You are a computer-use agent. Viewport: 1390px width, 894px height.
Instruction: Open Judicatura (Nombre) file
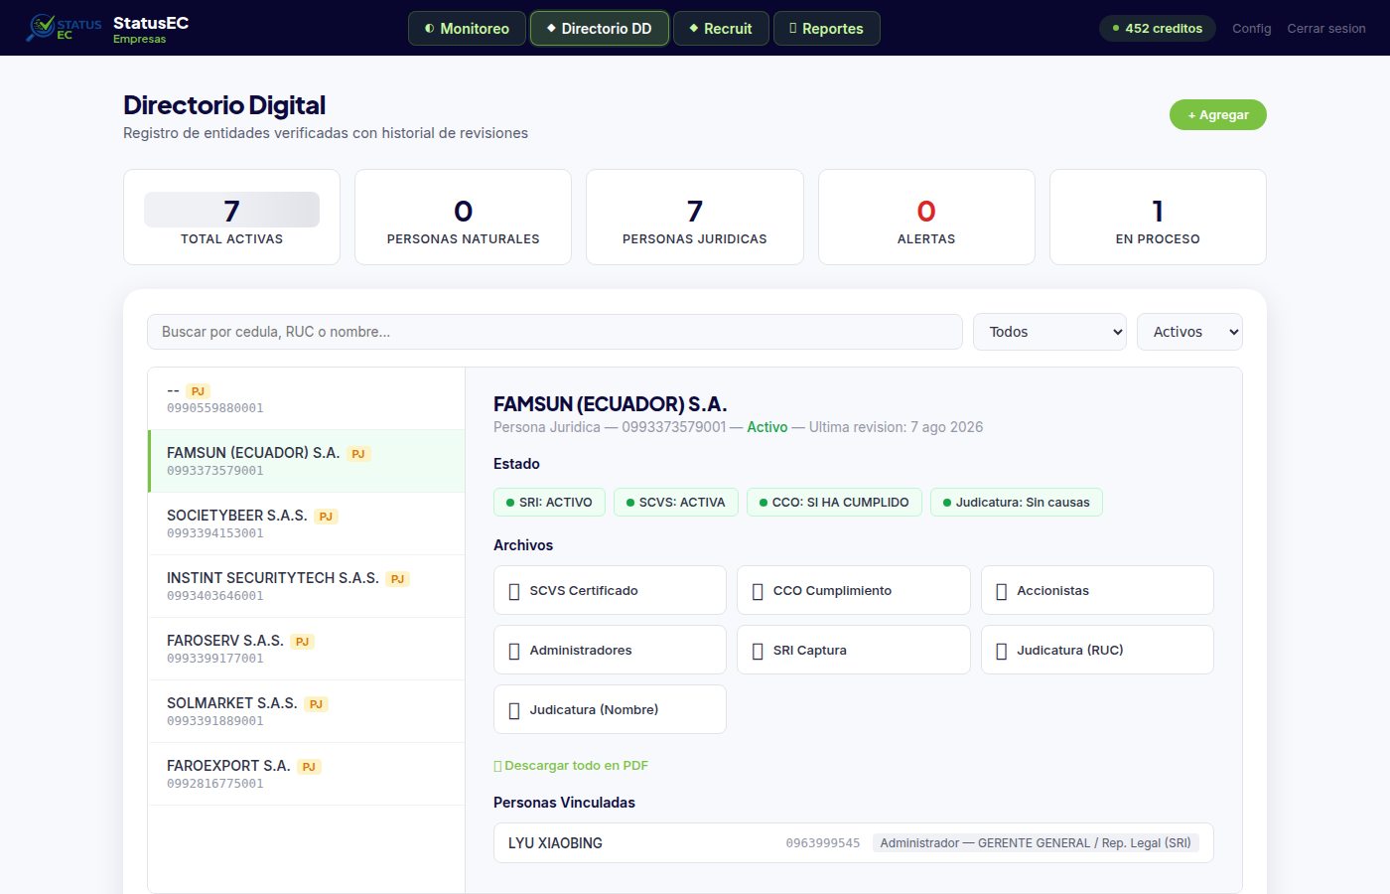[610, 709]
